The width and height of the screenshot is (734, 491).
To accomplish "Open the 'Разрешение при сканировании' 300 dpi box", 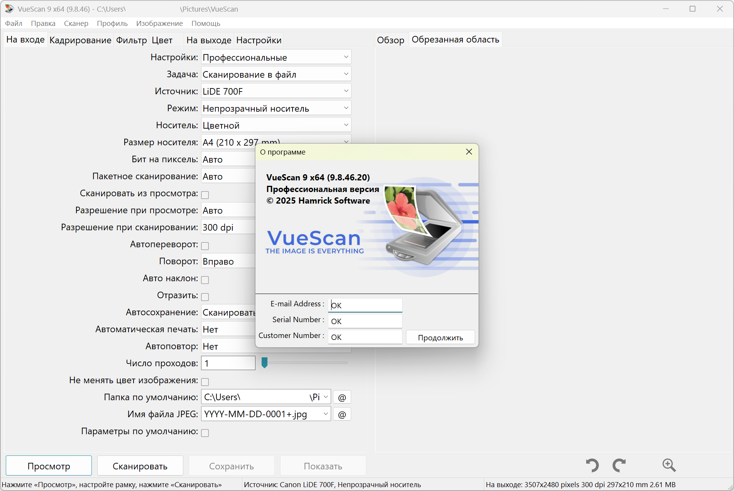I will point(228,227).
